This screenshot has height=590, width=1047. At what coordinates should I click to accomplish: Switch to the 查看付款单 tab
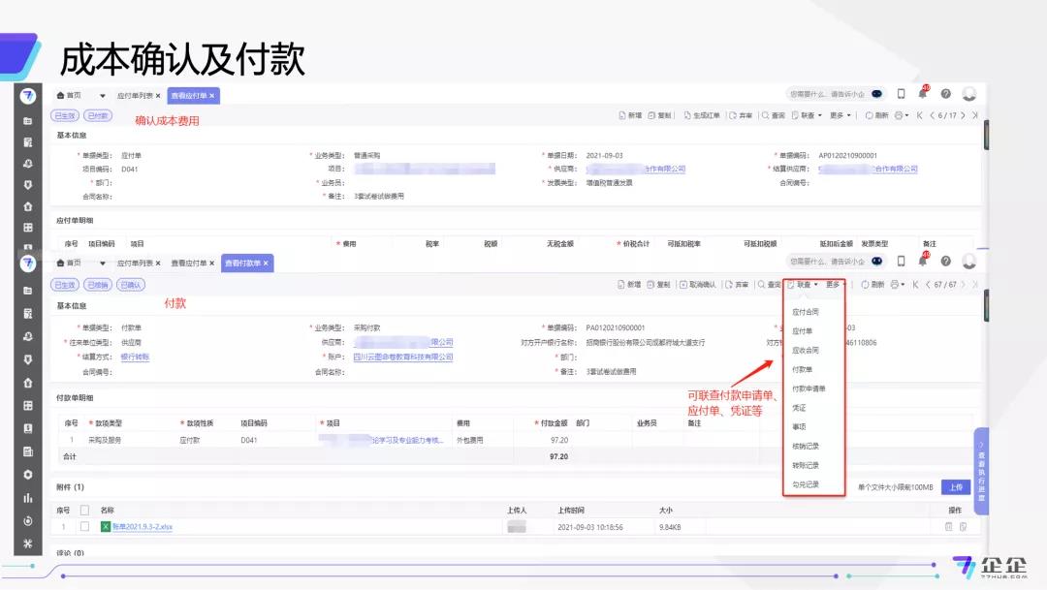pos(247,263)
